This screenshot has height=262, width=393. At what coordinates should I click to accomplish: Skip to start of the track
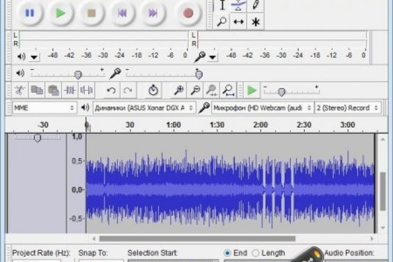pyautogui.click(x=123, y=13)
